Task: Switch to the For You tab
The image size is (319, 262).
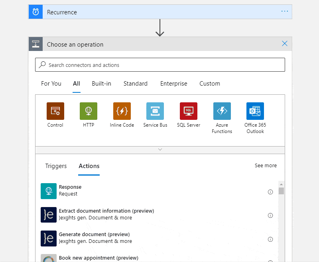Action: (51, 84)
